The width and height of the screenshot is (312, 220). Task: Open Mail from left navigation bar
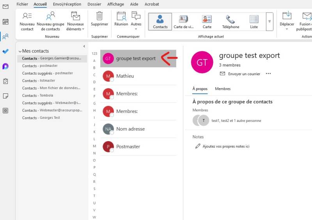click(x=5, y=7)
